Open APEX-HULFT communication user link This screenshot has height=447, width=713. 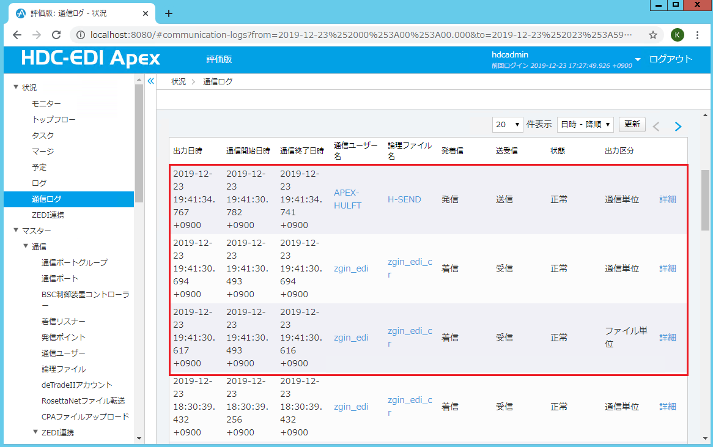point(348,199)
